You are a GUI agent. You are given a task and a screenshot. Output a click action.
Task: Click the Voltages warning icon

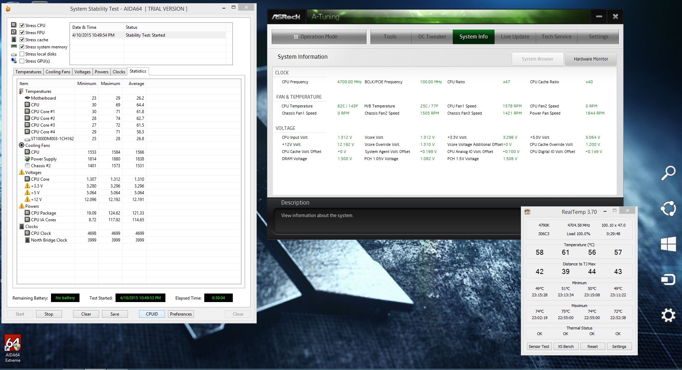pyautogui.click(x=21, y=173)
